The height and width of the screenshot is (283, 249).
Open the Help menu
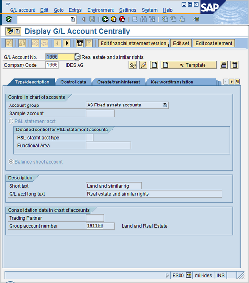pos(168,10)
